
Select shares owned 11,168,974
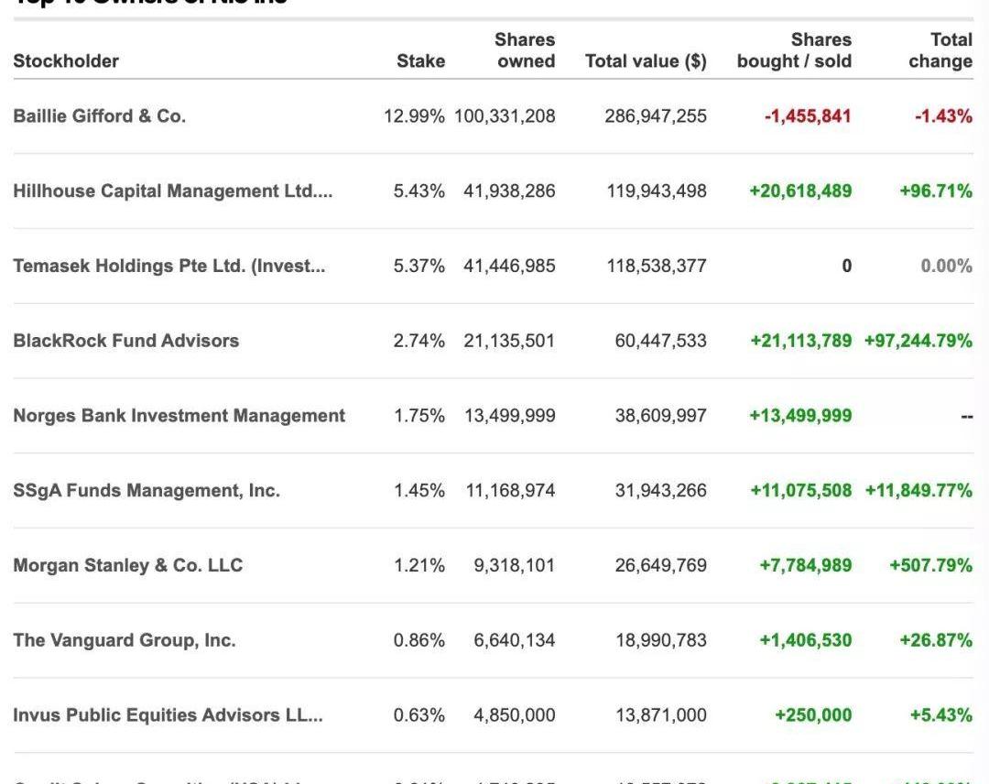(x=510, y=491)
